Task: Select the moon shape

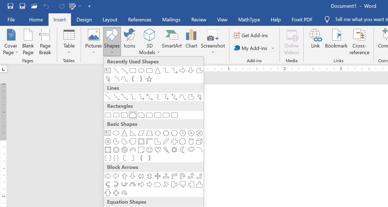Action: 183,150
